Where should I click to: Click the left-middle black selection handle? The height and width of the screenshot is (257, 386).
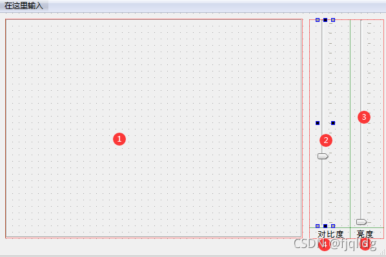318,123
